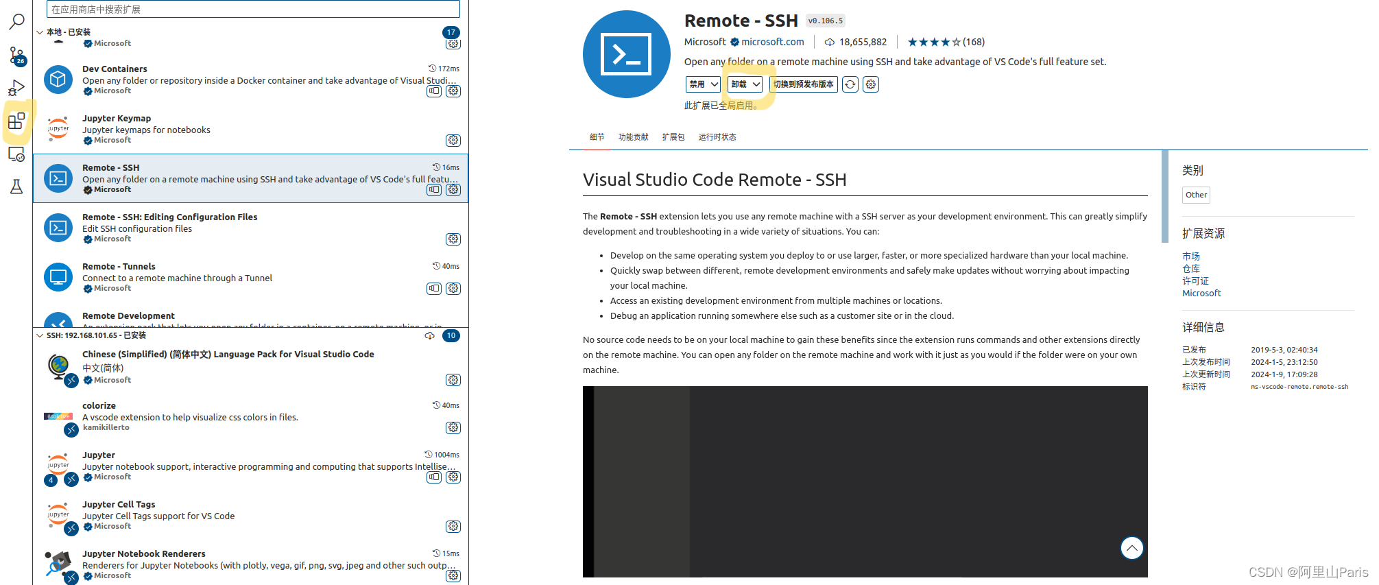Open the Search view in the activity bar
Viewport: 1379px width, 585px height.
click(x=16, y=22)
